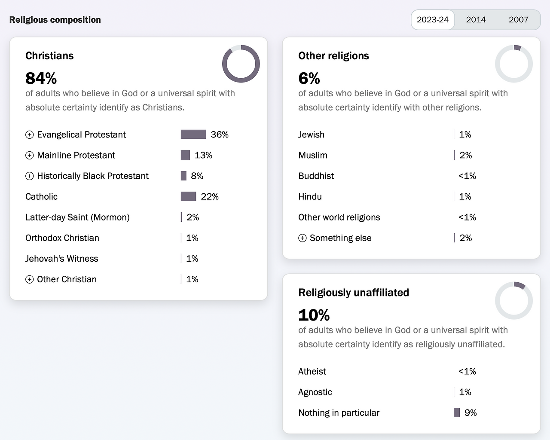
Task: Click the Mainline Protestant 13% bar
Action: point(185,155)
